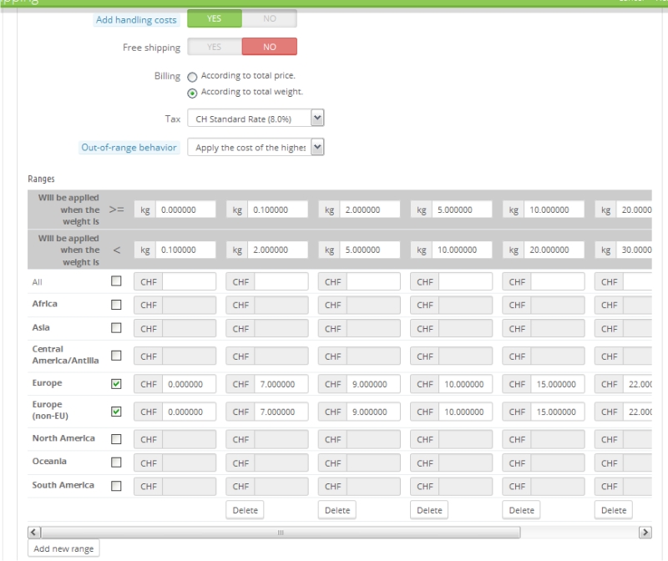Click the Oceania zone label
The image size is (668, 561).
tap(49, 462)
